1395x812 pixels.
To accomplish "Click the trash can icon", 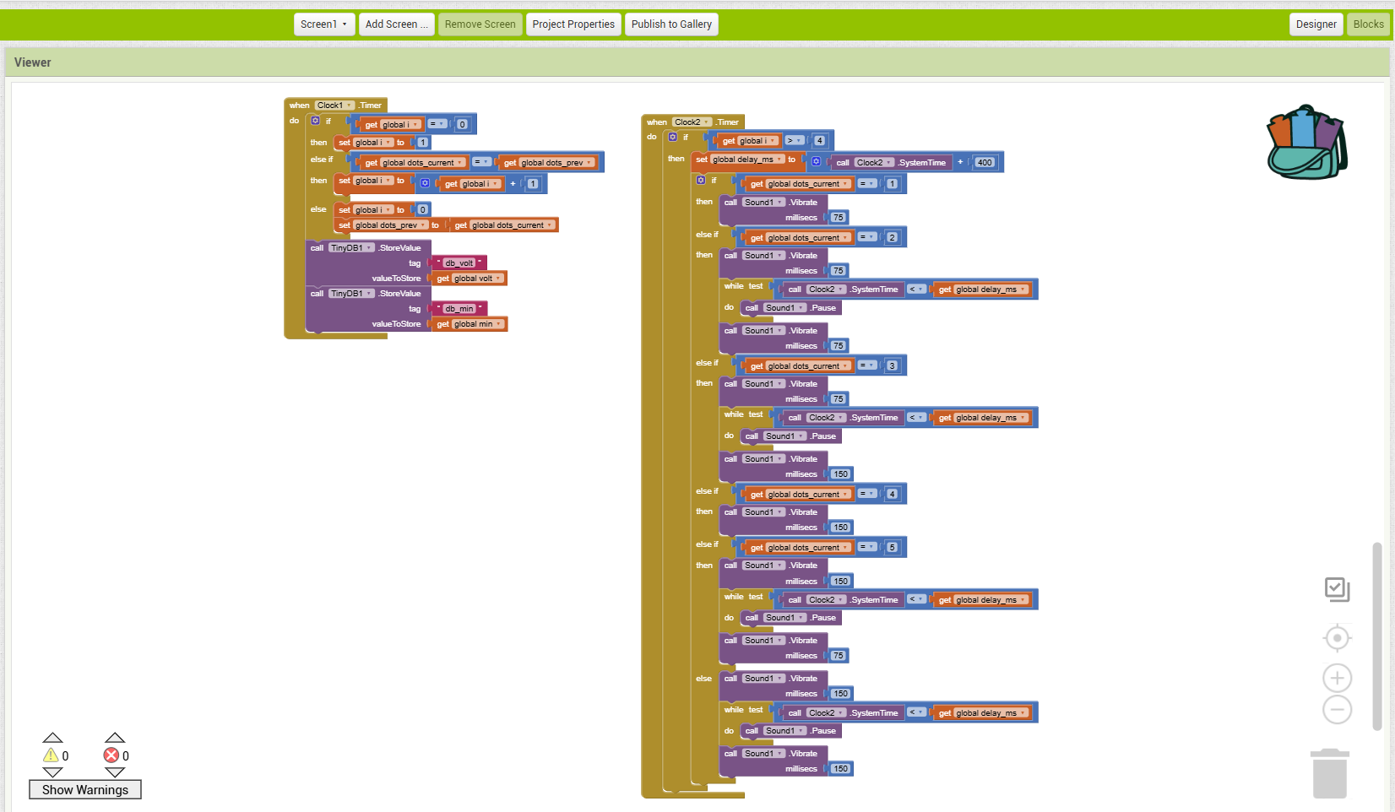I will click(1330, 773).
